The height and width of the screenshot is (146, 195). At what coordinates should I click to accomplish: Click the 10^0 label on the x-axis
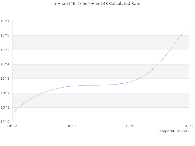tap(130, 126)
